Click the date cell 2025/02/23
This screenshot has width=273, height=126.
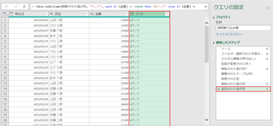tap(29, 104)
